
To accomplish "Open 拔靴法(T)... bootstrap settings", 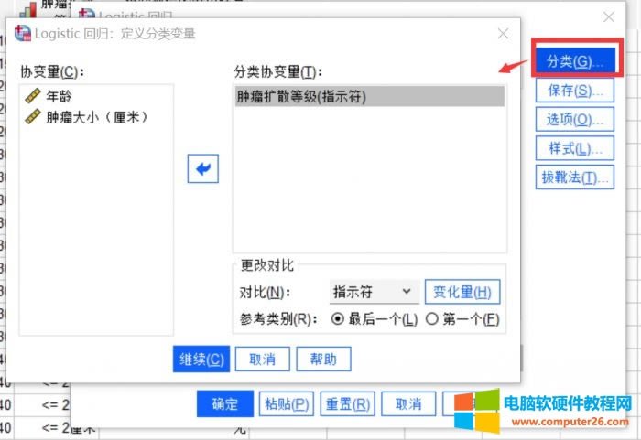I will [x=575, y=177].
